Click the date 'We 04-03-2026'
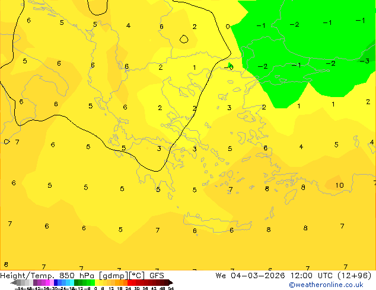376x290 pixels. (x=250, y=275)
